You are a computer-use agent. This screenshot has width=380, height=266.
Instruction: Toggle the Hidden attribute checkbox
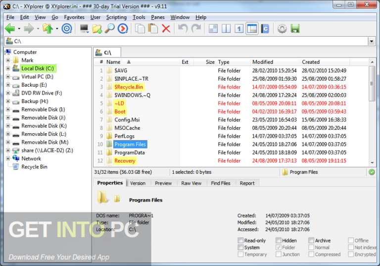pyautogui.click(x=279, y=241)
